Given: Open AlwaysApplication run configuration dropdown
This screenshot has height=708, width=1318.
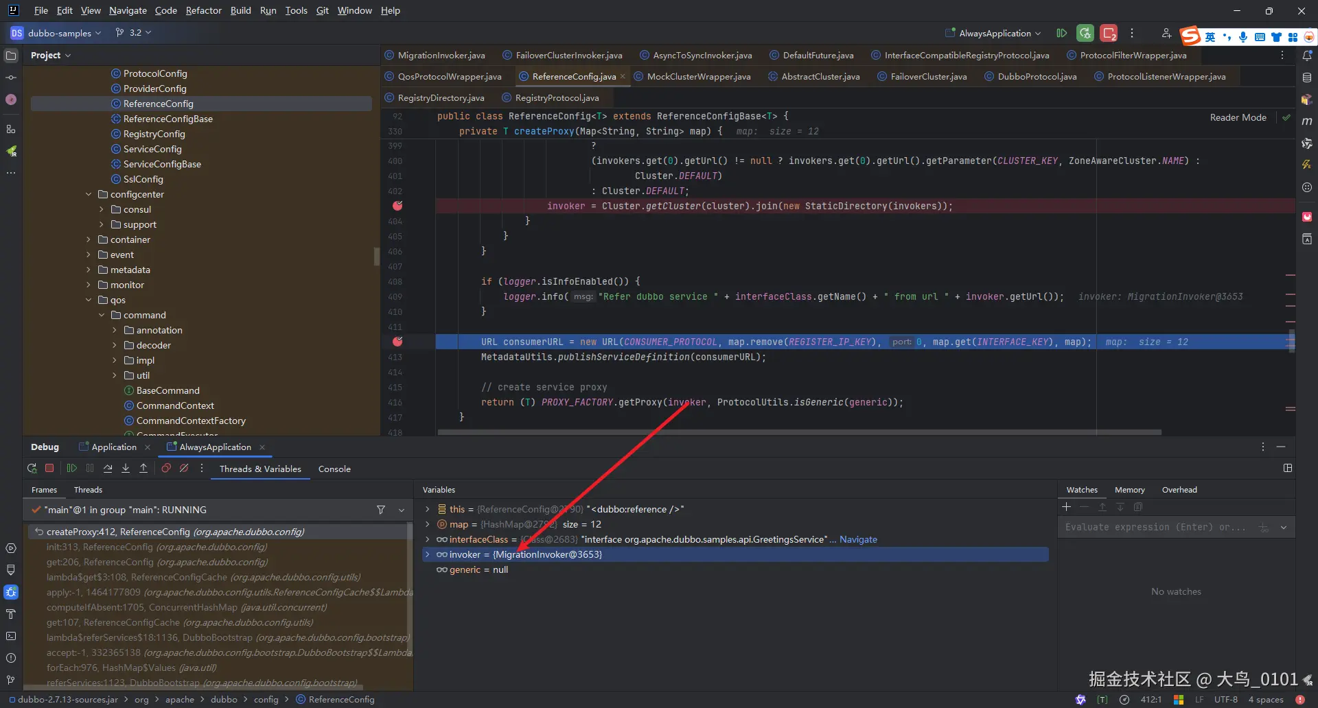Looking at the screenshot, I should [x=993, y=33].
